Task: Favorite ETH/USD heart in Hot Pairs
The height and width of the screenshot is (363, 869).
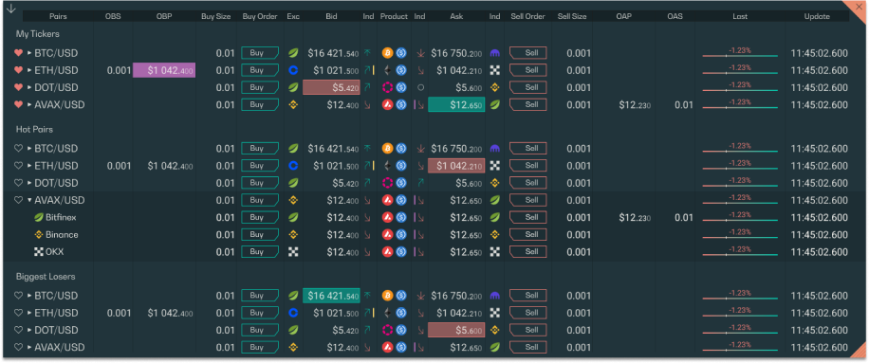Action: pos(18,166)
